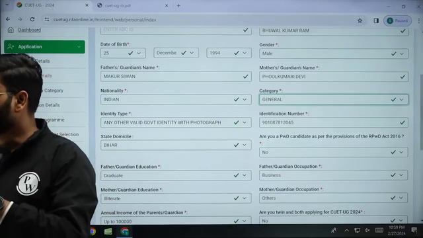
Task: Close the CUET-UG 2024 tab
Action: tap(87, 5)
